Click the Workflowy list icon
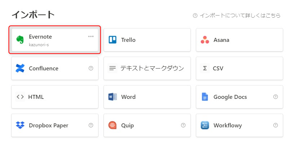 tap(205, 125)
